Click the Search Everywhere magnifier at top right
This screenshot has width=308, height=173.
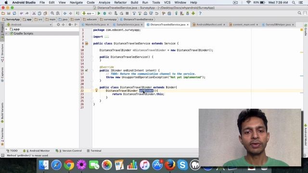pos(299,13)
